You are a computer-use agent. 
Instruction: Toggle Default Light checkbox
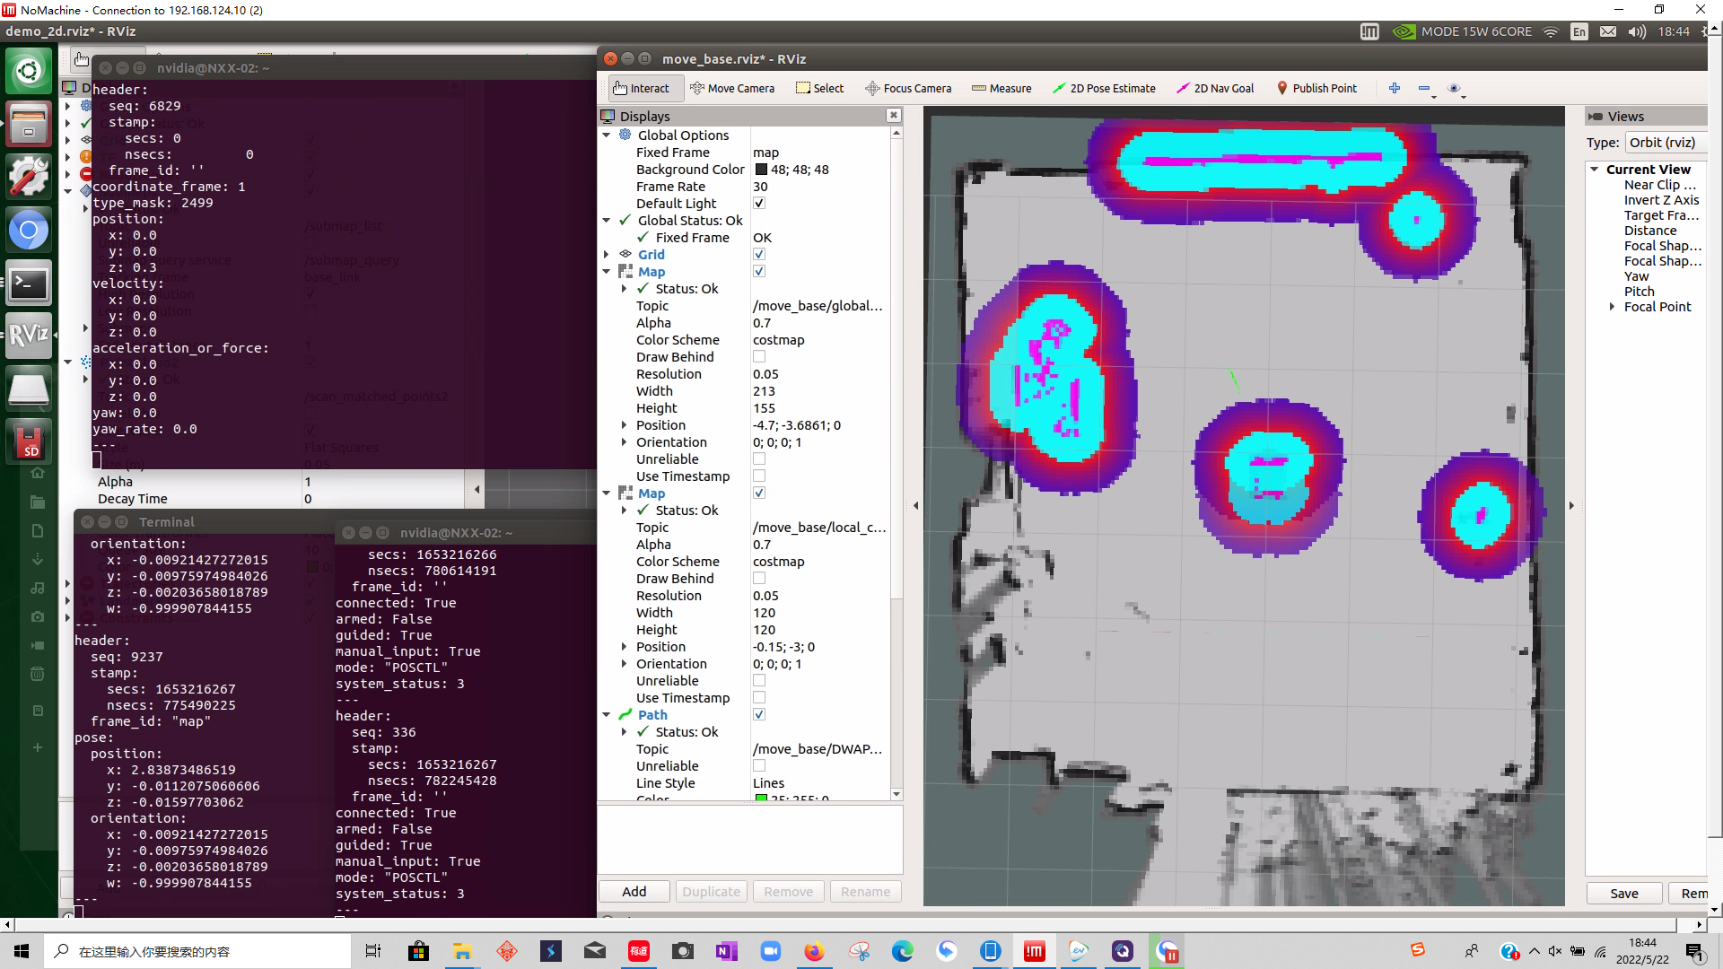[759, 204]
